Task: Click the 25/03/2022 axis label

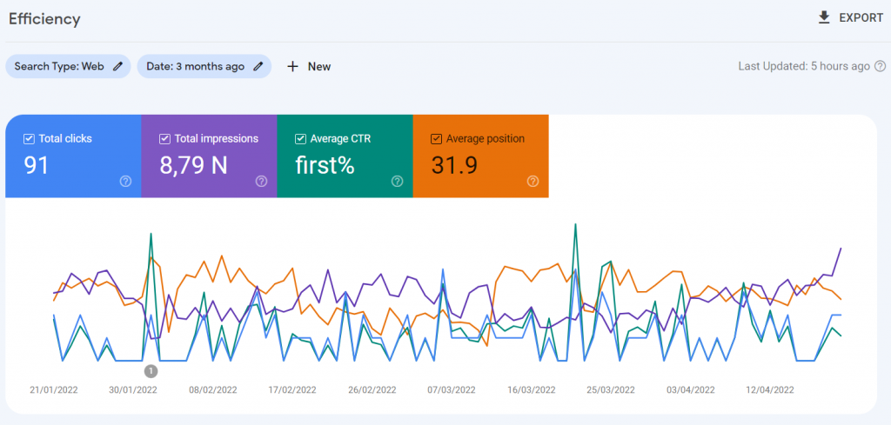Action: tap(611, 390)
